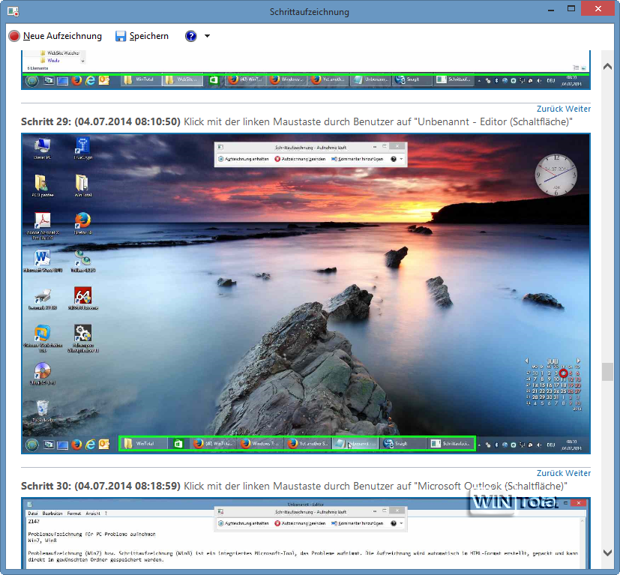Maximize the Schrittaufzeichnung window
The image size is (620, 575).
(x=571, y=9)
